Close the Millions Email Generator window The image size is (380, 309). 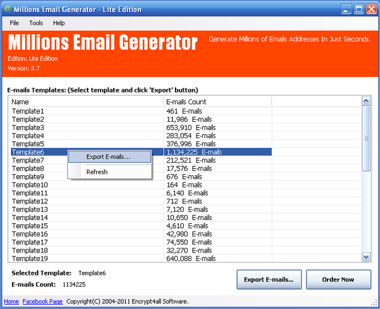(371, 10)
